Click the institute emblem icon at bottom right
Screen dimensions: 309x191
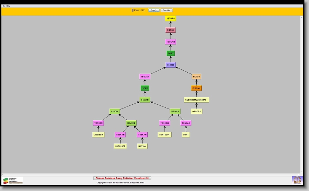point(296,180)
